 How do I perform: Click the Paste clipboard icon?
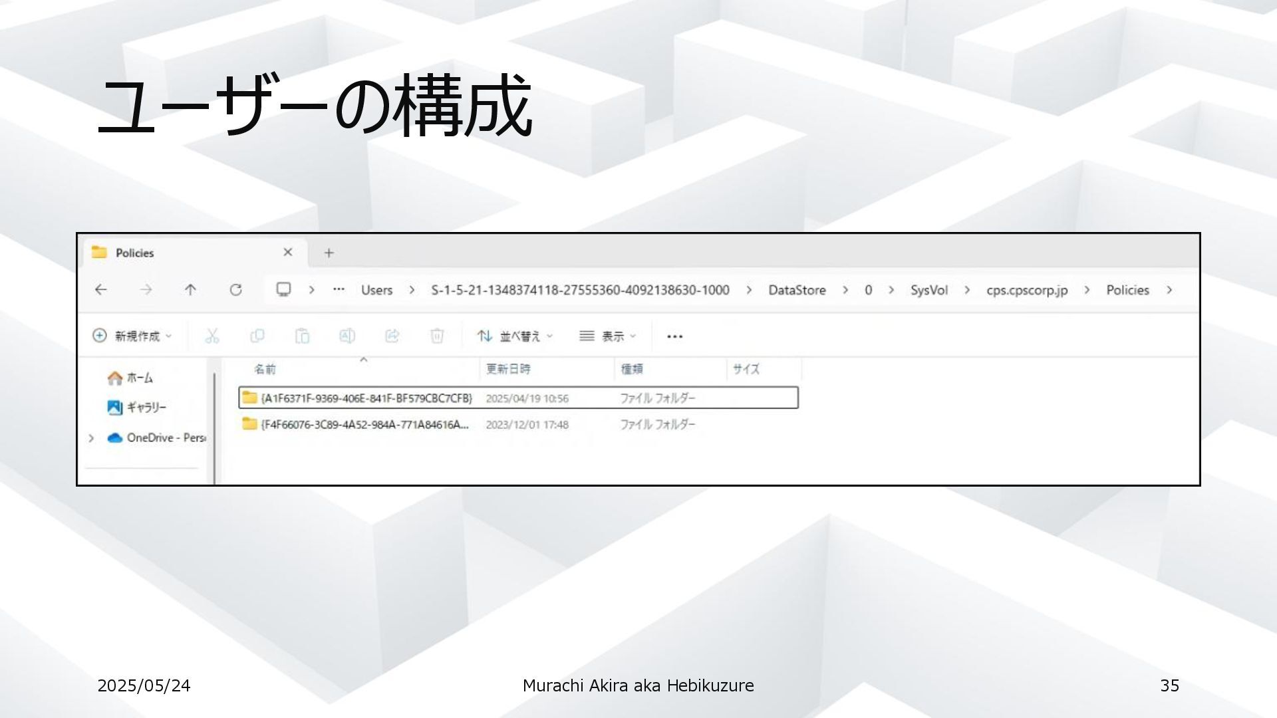click(302, 336)
